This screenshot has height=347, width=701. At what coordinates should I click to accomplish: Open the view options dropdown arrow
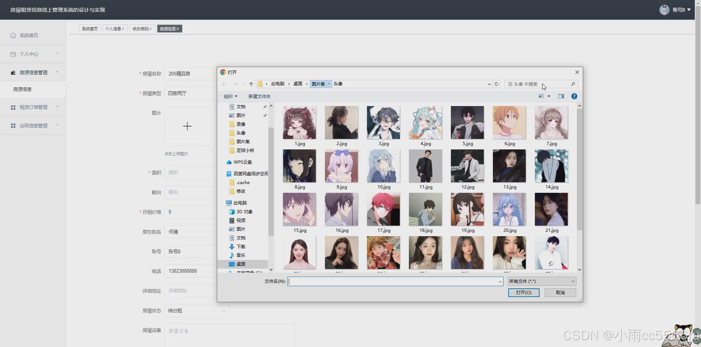[549, 96]
